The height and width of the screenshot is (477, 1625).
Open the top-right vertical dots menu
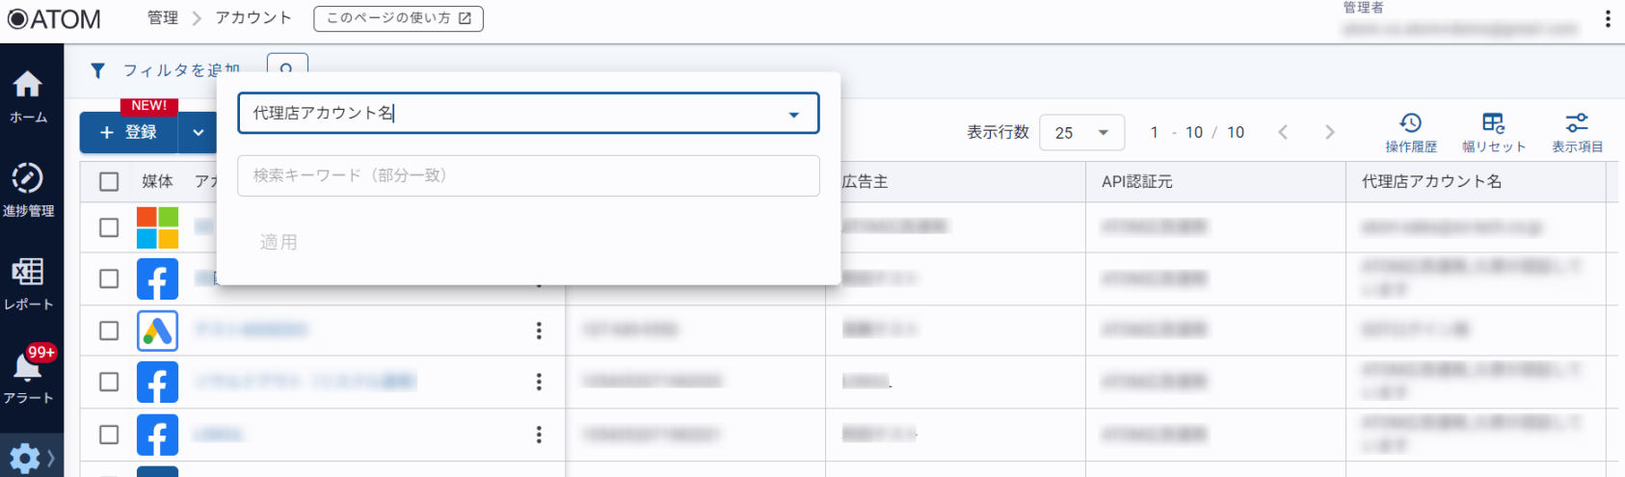point(1607,19)
